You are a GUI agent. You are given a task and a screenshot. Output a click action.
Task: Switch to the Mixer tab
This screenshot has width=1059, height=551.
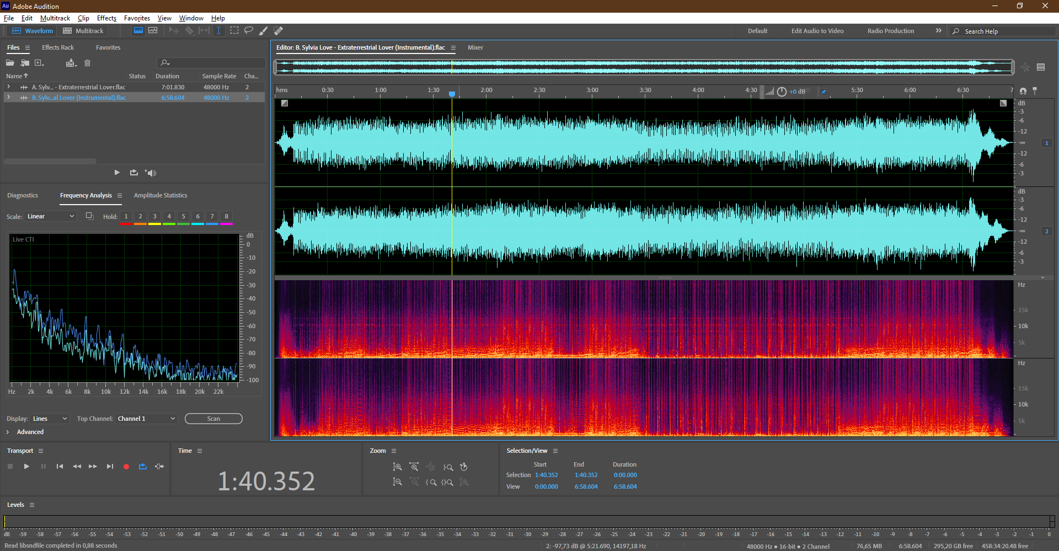pos(475,47)
